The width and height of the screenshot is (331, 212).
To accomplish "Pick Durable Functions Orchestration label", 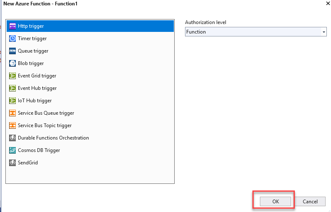I will click(53, 138).
